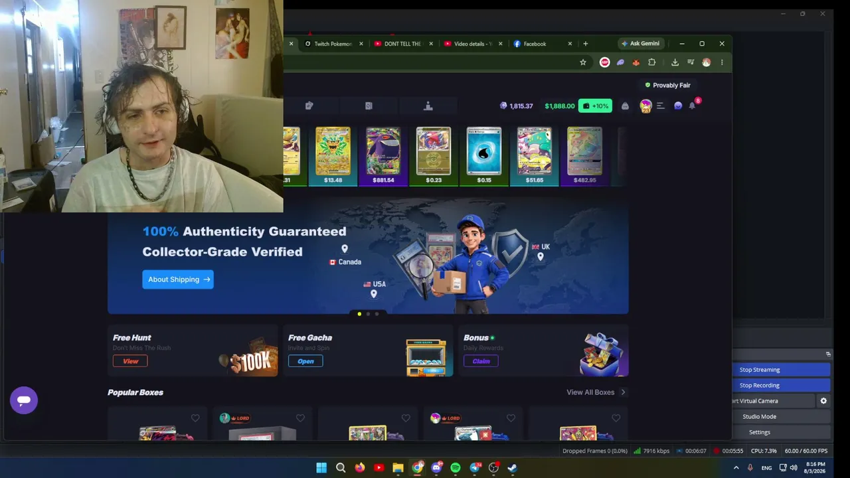Click the arrow next to View All Boxes
Viewport: 850px width, 478px height.
pyautogui.click(x=623, y=392)
